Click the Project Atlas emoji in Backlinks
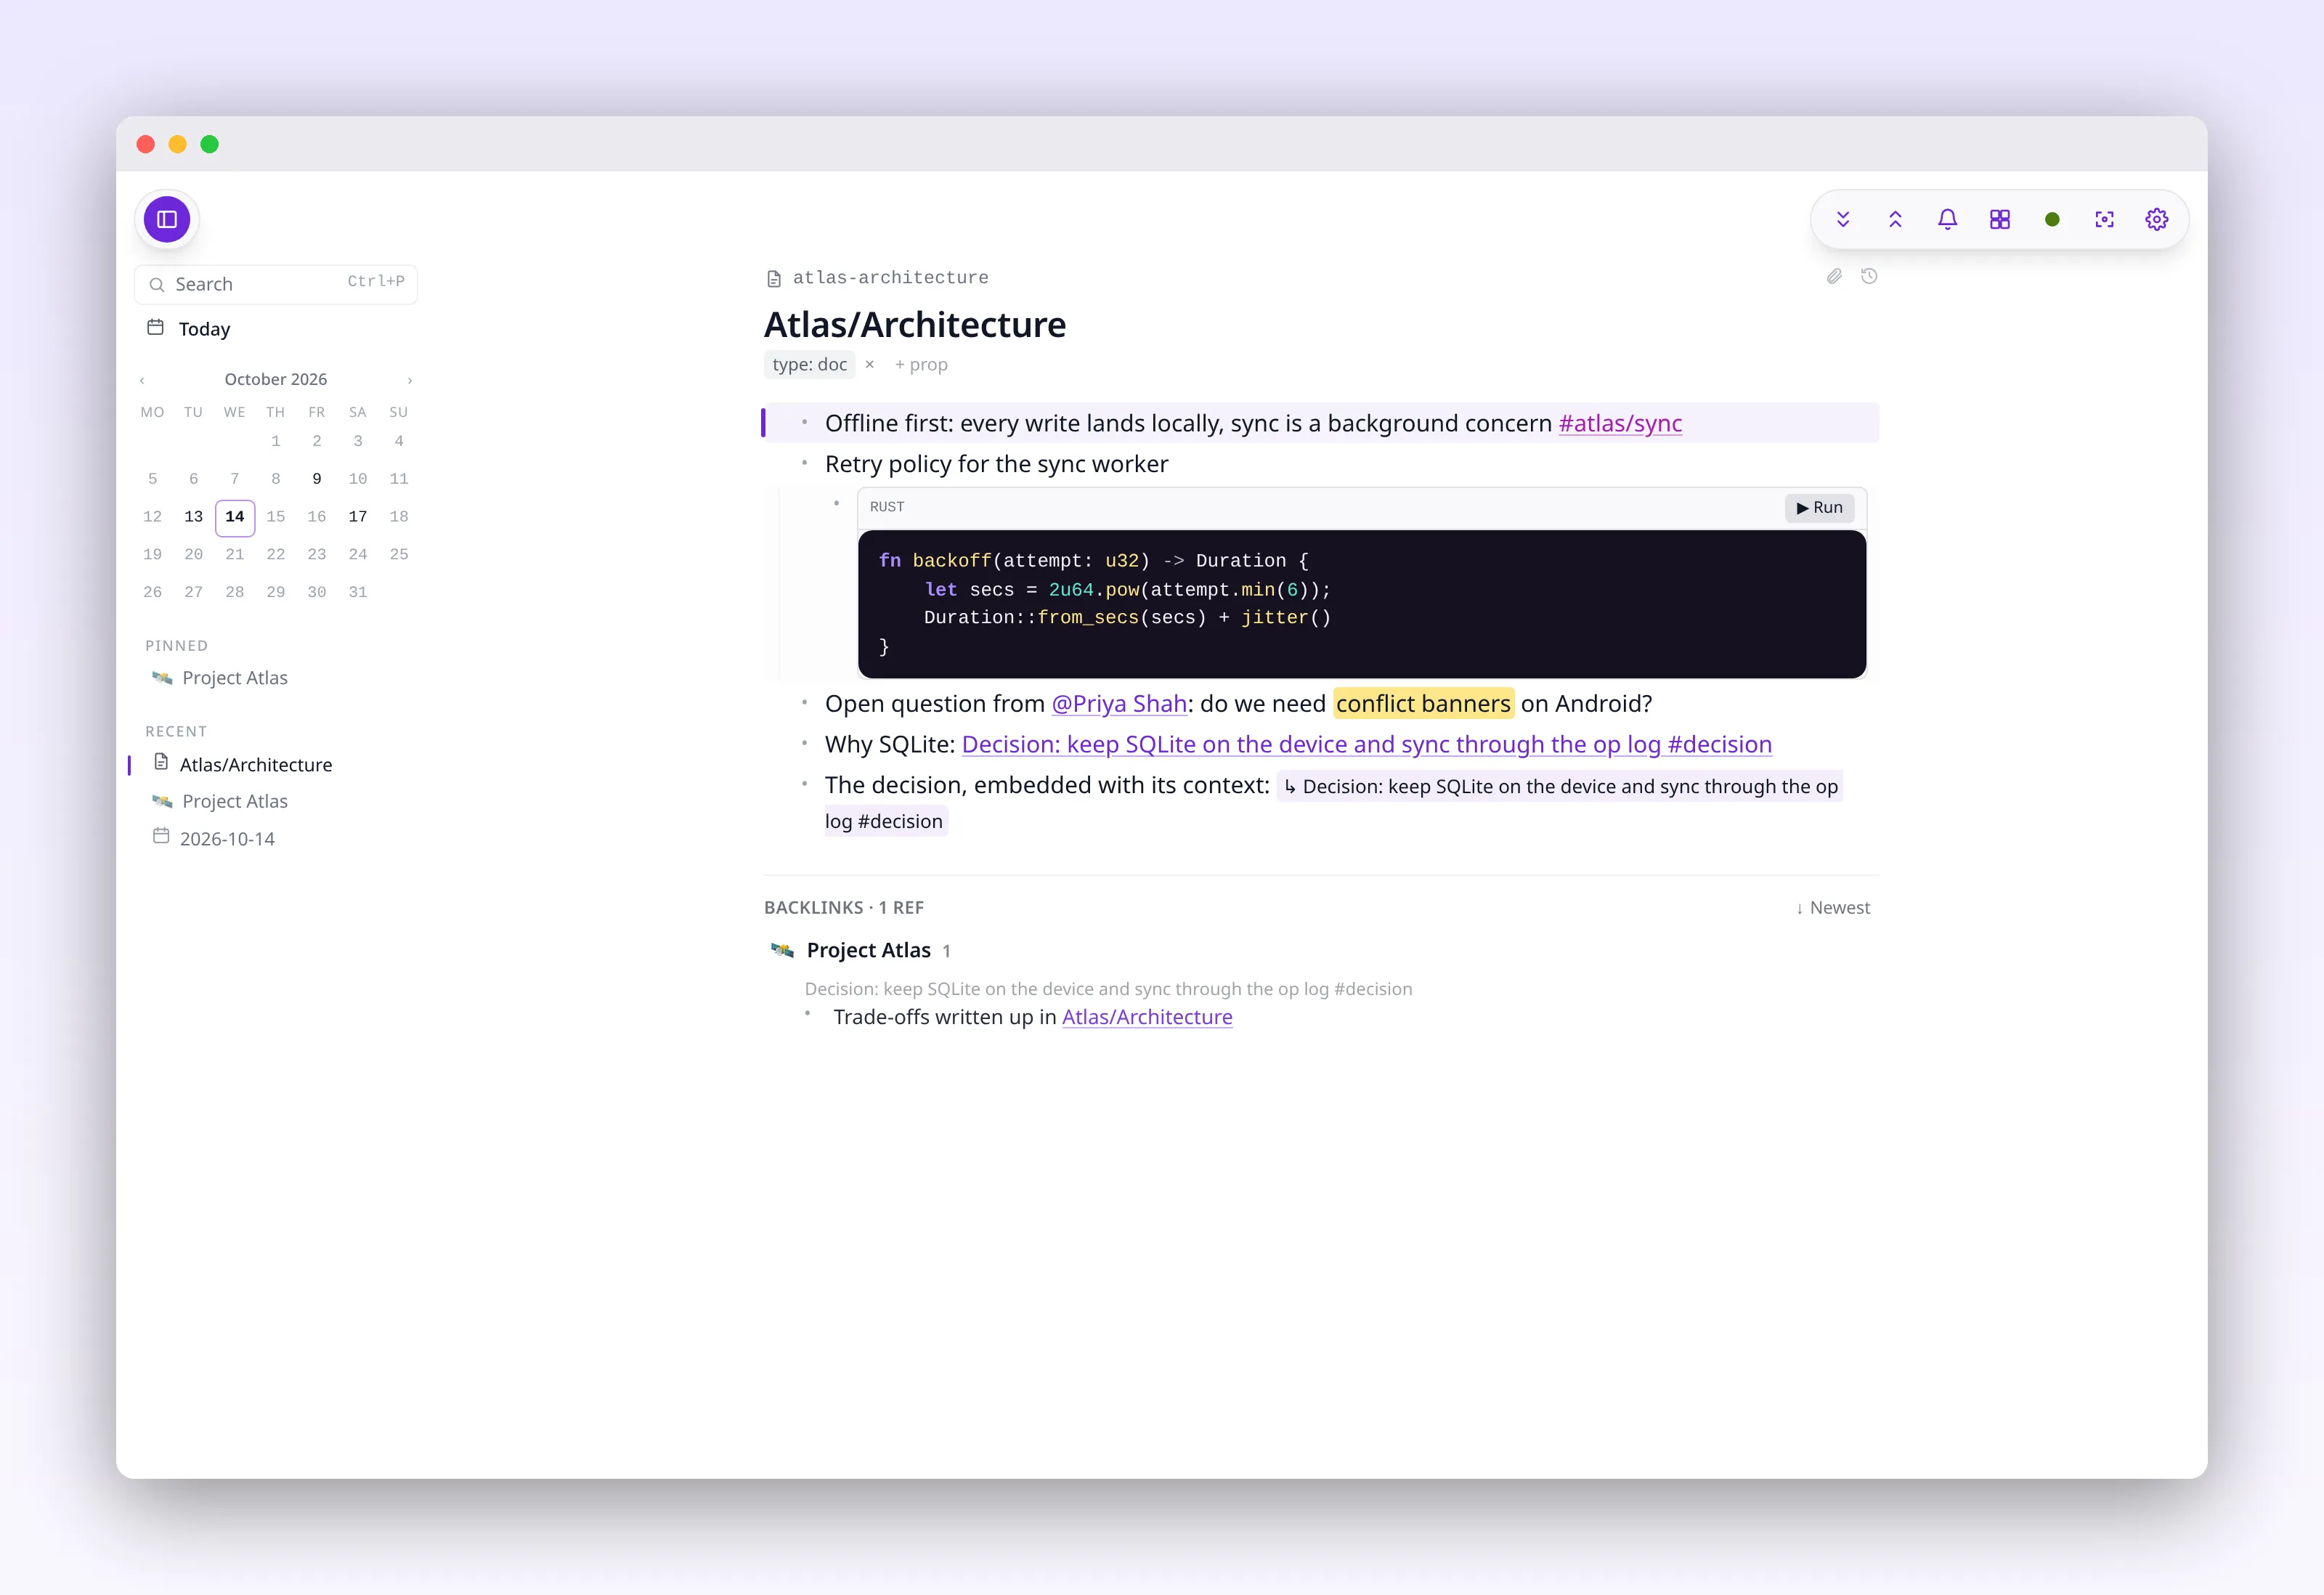This screenshot has width=2324, height=1595. [x=782, y=950]
